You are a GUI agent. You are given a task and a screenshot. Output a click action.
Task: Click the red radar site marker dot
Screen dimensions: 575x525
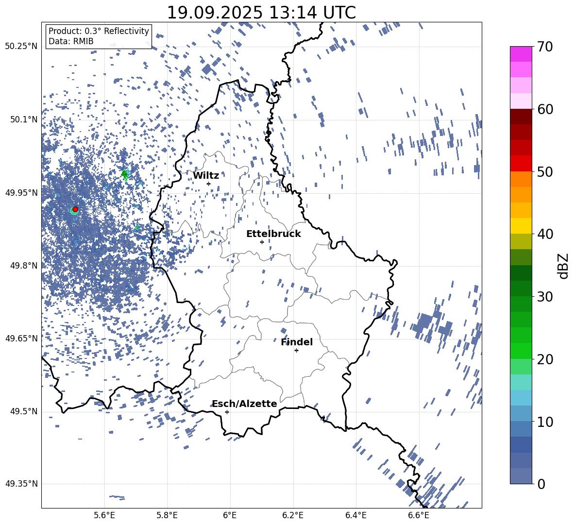click(75, 209)
